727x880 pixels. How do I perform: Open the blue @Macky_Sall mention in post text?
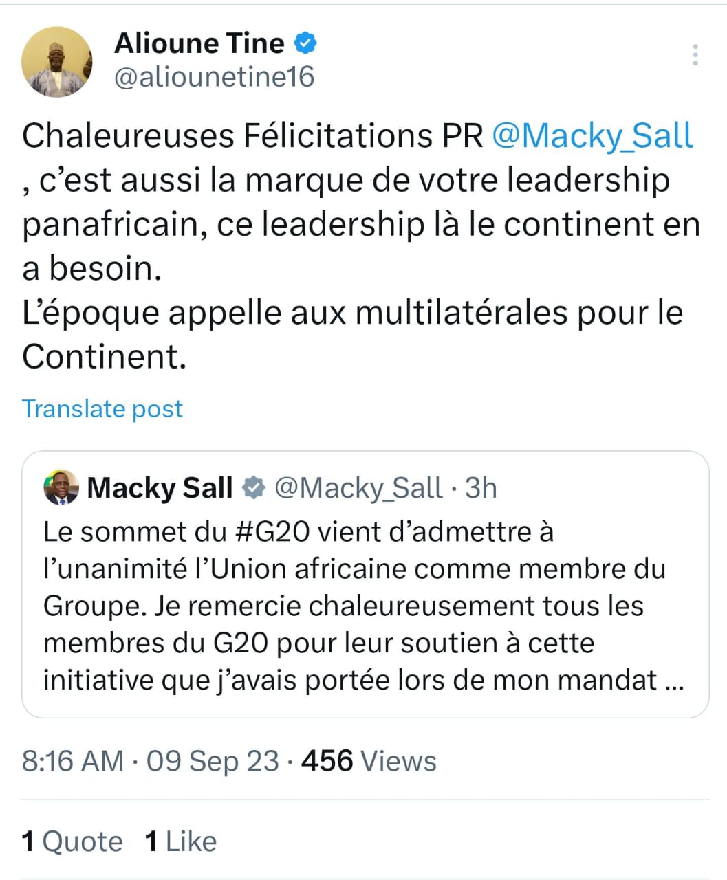tap(592, 135)
